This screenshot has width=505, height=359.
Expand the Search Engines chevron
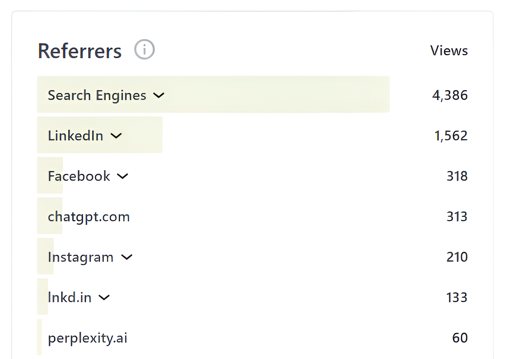(x=159, y=95)
